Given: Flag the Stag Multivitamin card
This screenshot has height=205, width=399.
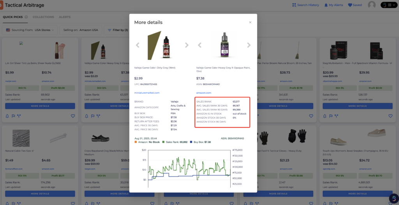Looking at the screenshot, I should click(331, 116).
